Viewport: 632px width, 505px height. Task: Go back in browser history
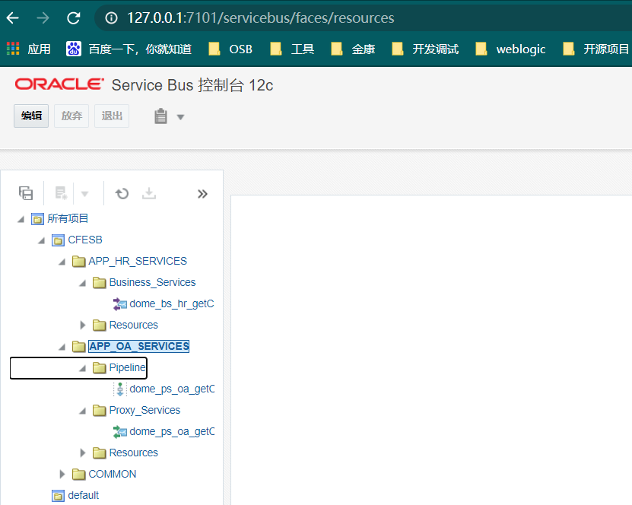pos(13,17)
